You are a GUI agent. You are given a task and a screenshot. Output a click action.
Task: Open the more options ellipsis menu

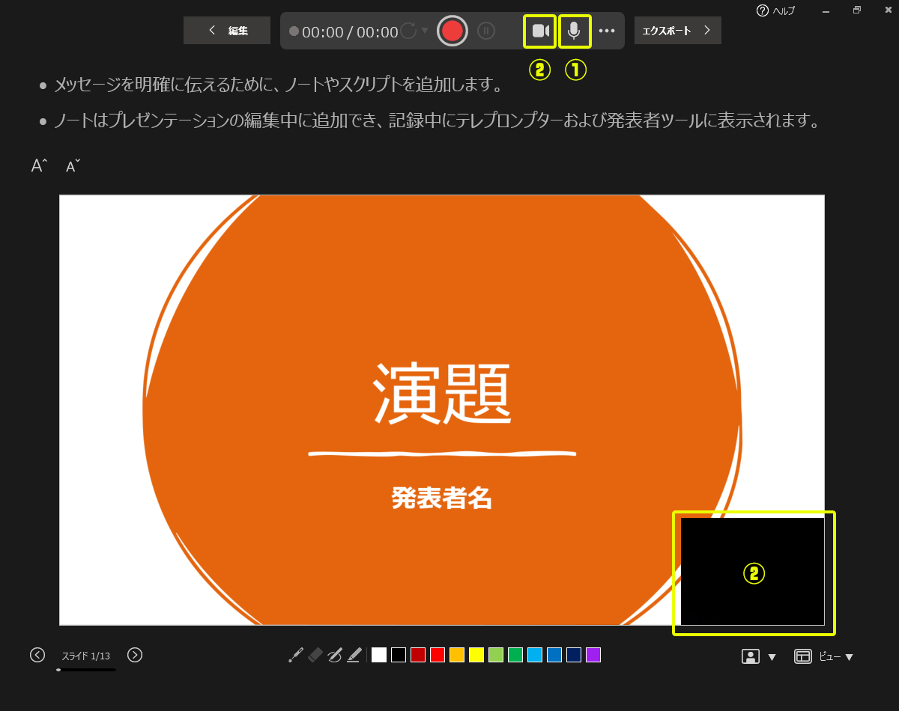click(607, 31)
